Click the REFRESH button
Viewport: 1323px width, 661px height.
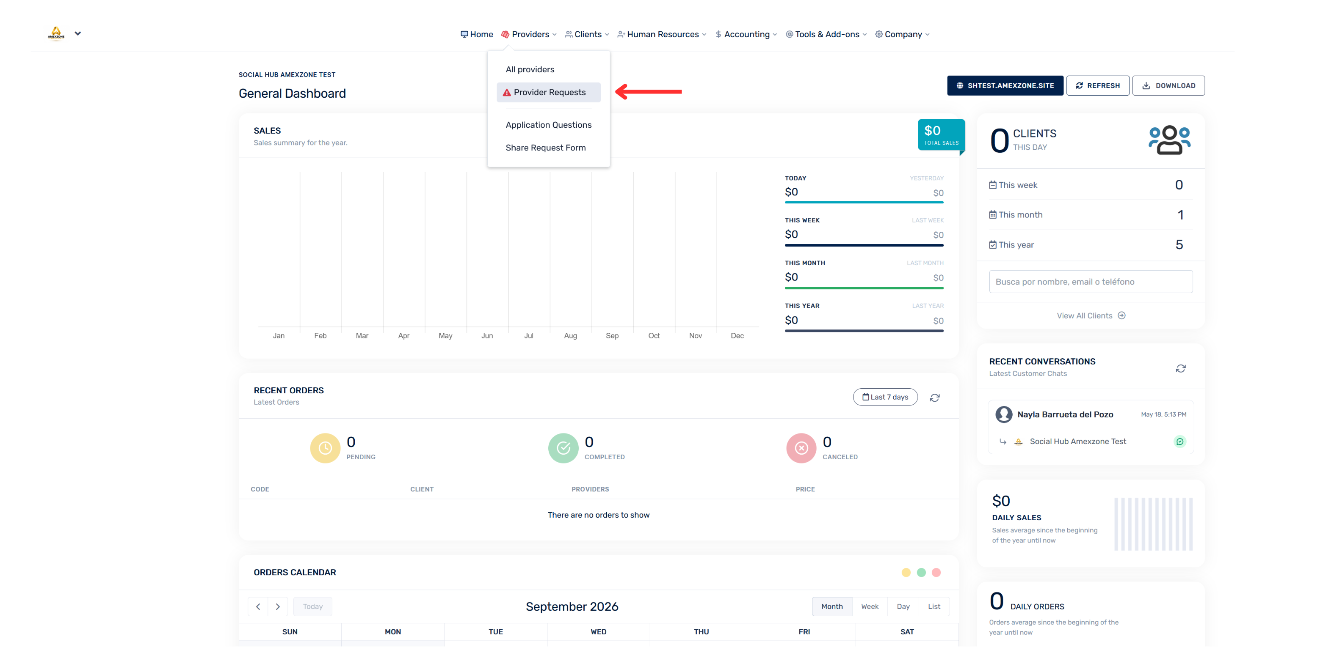[1097, 86]
